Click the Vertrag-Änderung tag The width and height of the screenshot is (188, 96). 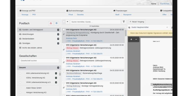(x=73, y=86)
